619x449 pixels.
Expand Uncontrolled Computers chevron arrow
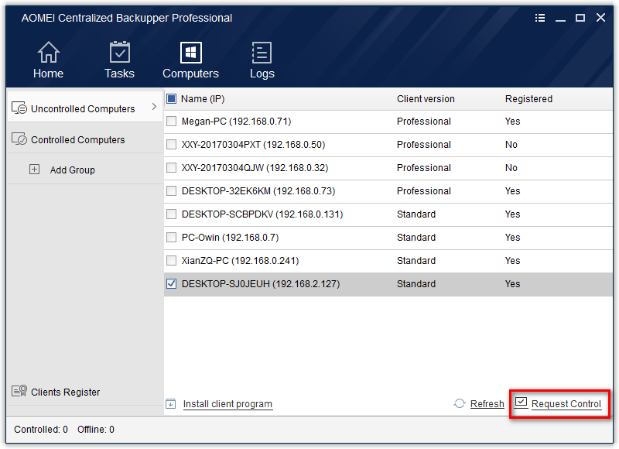[x=154, y=107]
